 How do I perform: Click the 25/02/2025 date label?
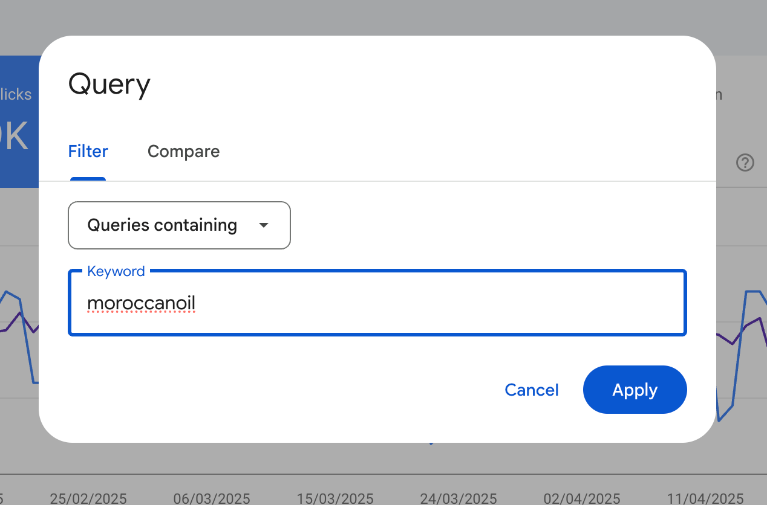pos(88,498)
